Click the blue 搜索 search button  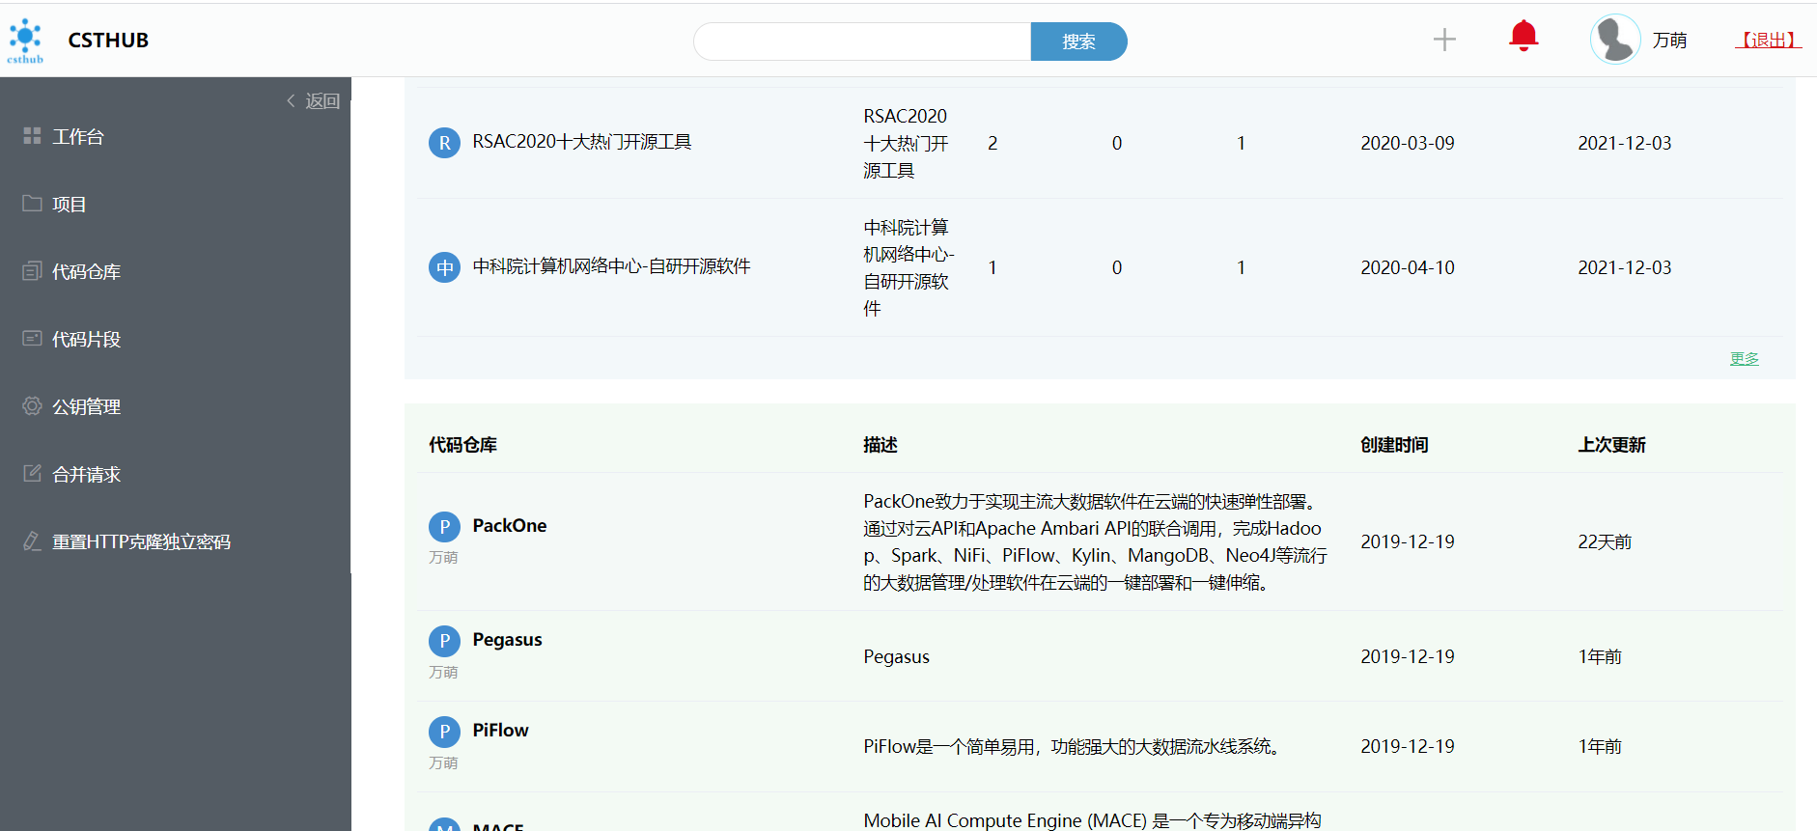click(1077, 42)
